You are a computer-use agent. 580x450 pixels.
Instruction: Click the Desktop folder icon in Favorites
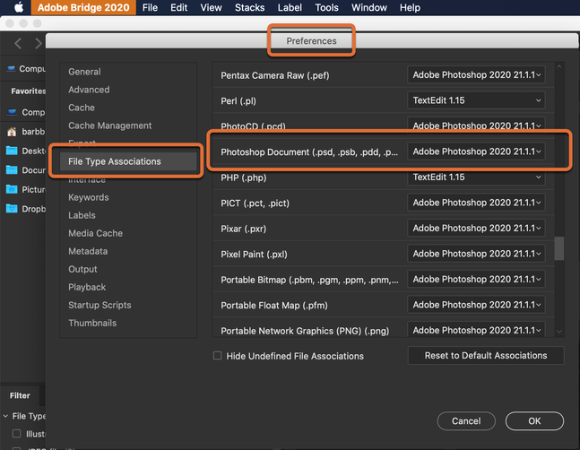pos(13,151)
